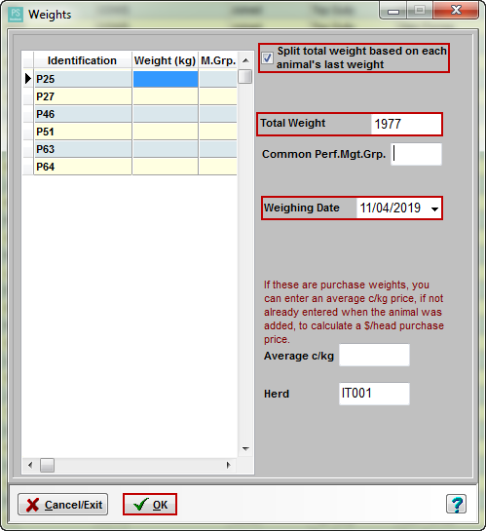The image size is (486, 531).
Task: Click the PS application icon in title bar
Action: pos(16,15)
